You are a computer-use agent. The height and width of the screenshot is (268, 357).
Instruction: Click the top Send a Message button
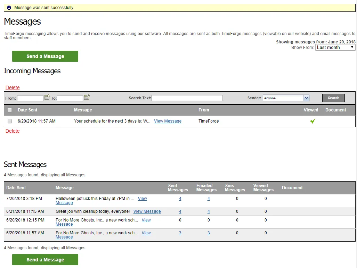[x=45, y=56]
